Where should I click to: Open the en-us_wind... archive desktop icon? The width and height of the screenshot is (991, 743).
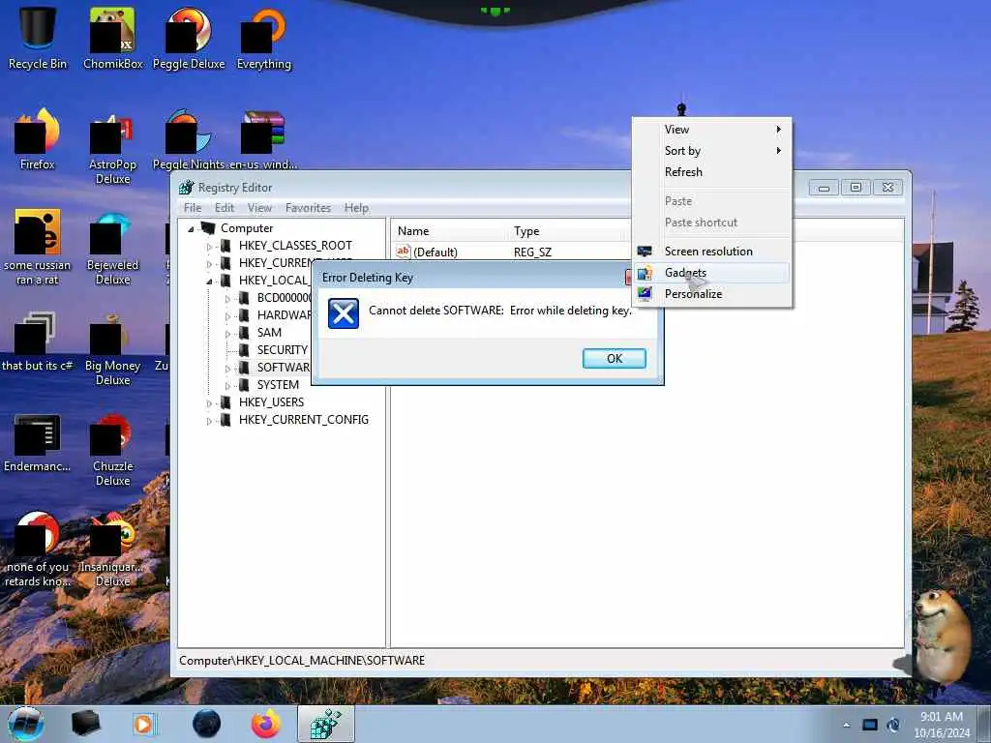[263, 139]
